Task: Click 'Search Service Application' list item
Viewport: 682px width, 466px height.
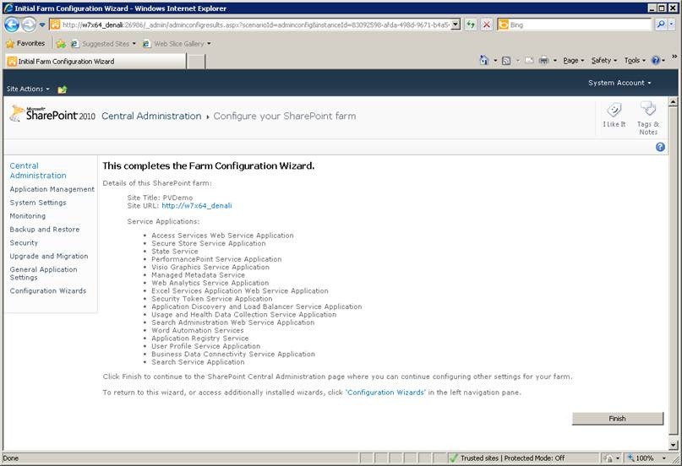Action: pyautogui.click(x=198, y=362)
